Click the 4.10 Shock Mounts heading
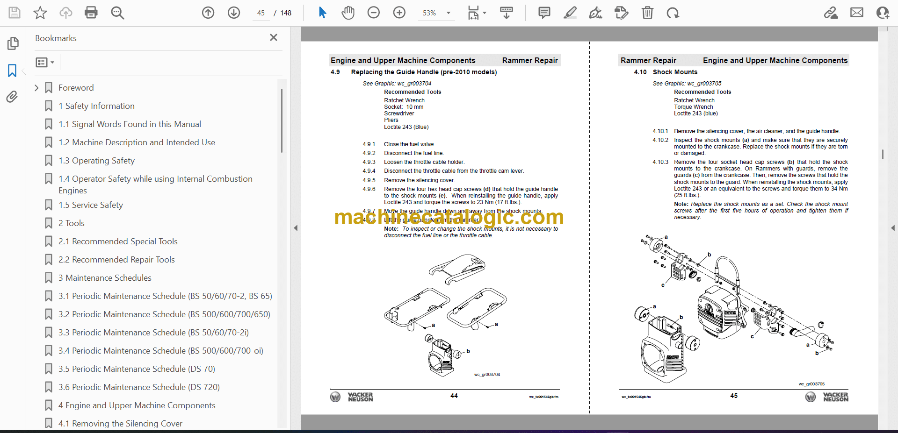 [x=666, y=72]
